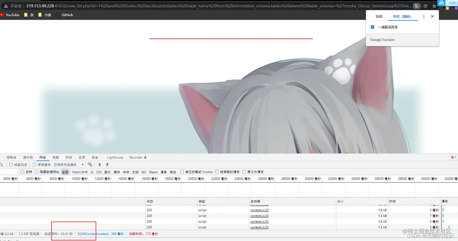458x241 pixels.
Task: Open the blue cloud extension icon
Action: (441, 3)
